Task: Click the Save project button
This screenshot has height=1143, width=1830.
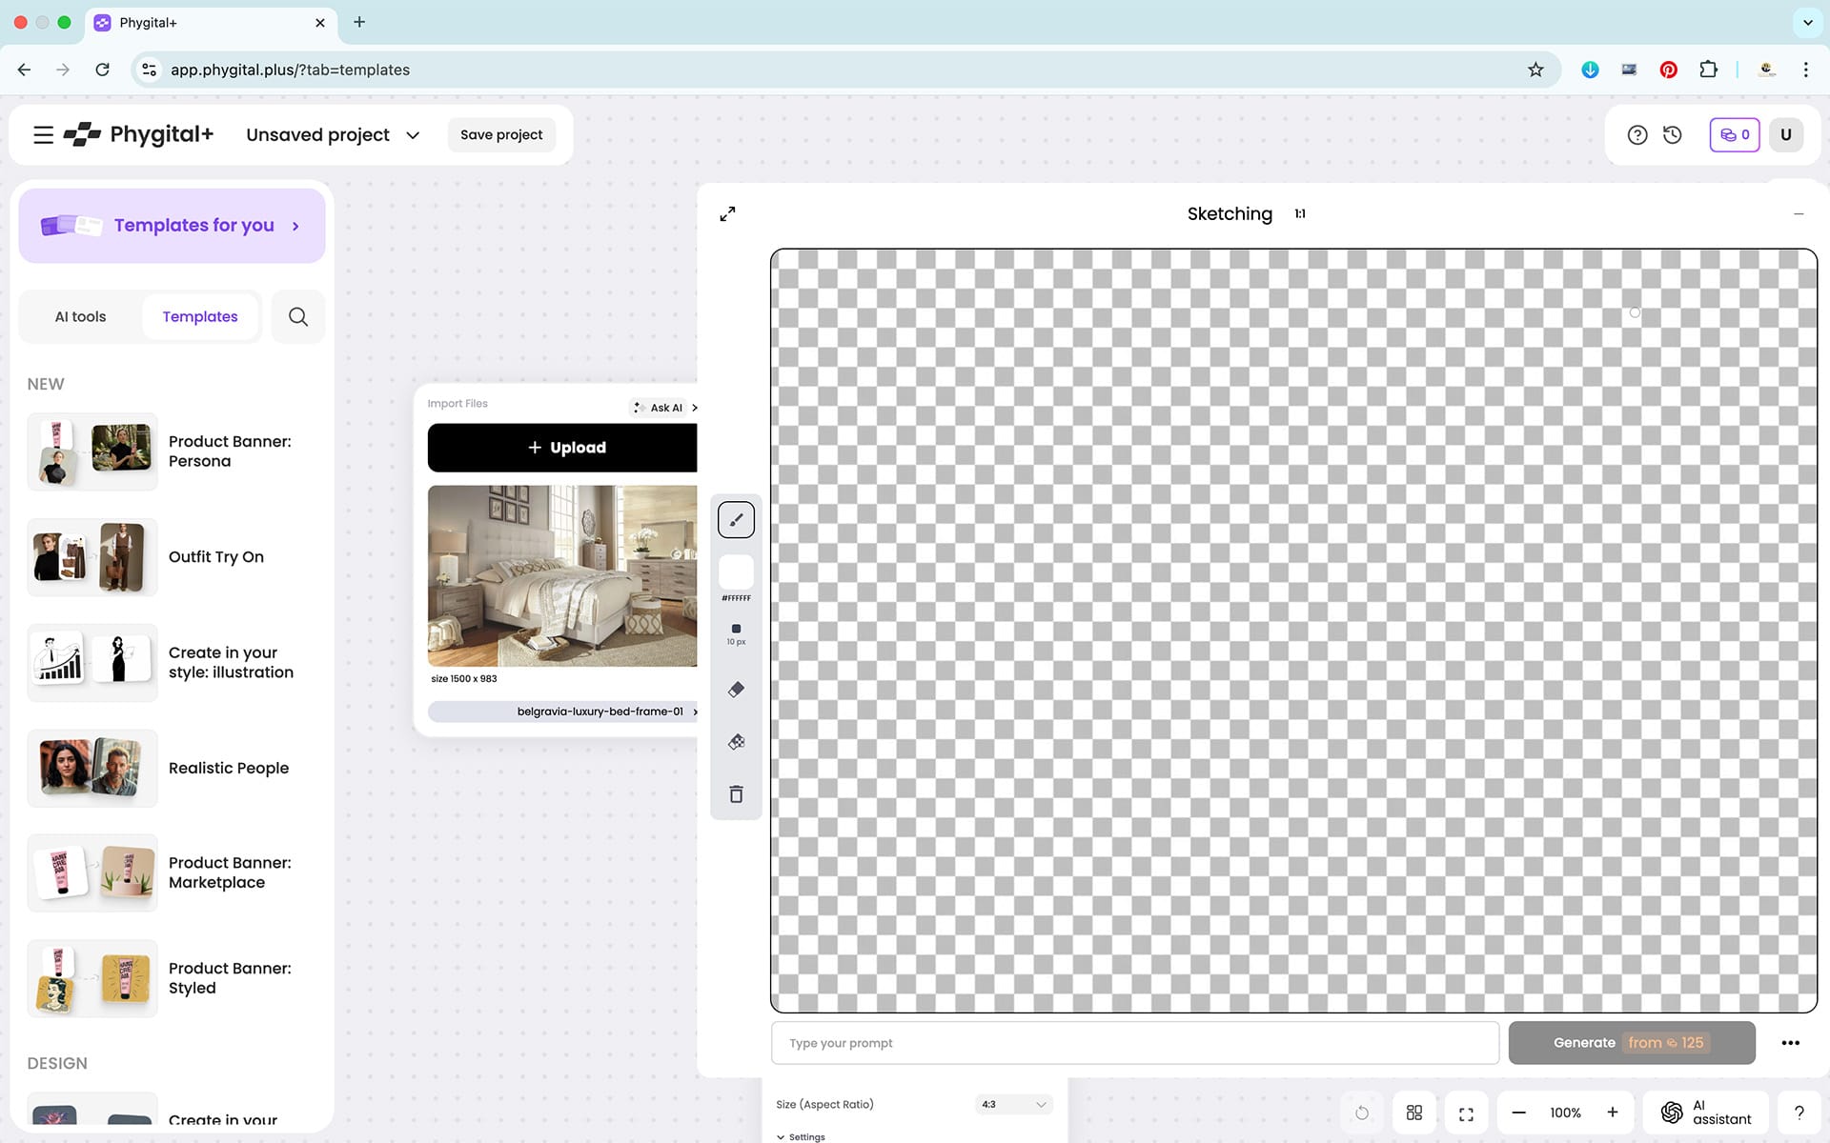Action: 501,135
